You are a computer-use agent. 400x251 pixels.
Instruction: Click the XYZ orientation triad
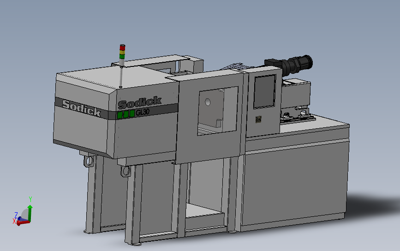click(x=23, y=212)
